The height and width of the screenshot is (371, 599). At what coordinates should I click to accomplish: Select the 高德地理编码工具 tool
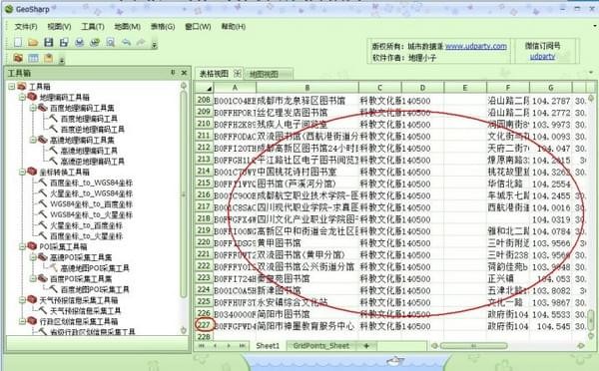(89, 151)
